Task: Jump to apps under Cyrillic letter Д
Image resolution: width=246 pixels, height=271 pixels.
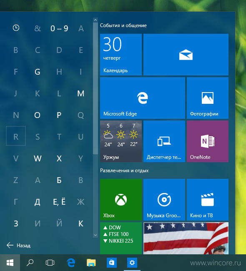Action: [38, 202]
